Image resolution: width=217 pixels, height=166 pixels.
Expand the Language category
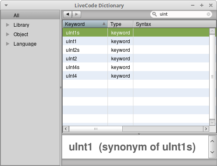(x=8, y=44)
